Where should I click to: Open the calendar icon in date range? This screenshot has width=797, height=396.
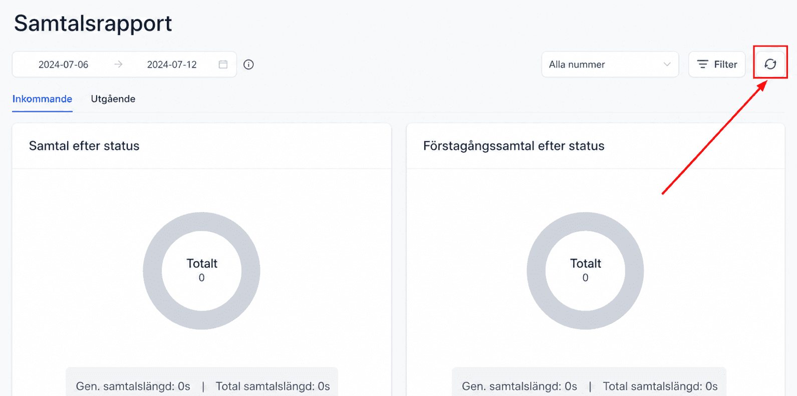click(223, 64)
